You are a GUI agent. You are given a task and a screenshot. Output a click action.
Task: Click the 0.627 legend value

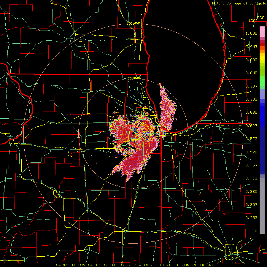[x=251, y=126]
